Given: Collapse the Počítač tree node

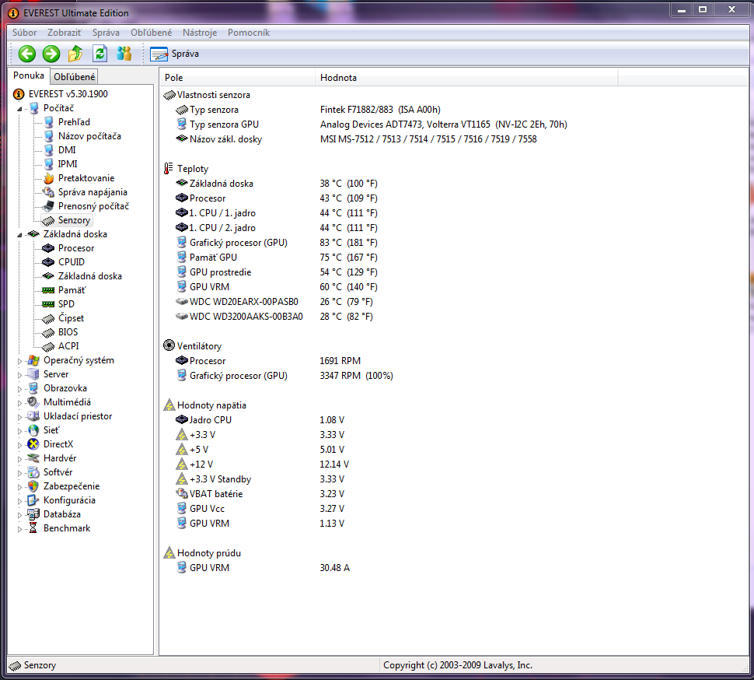Looking at the screenshot, I should coord(19,109).
